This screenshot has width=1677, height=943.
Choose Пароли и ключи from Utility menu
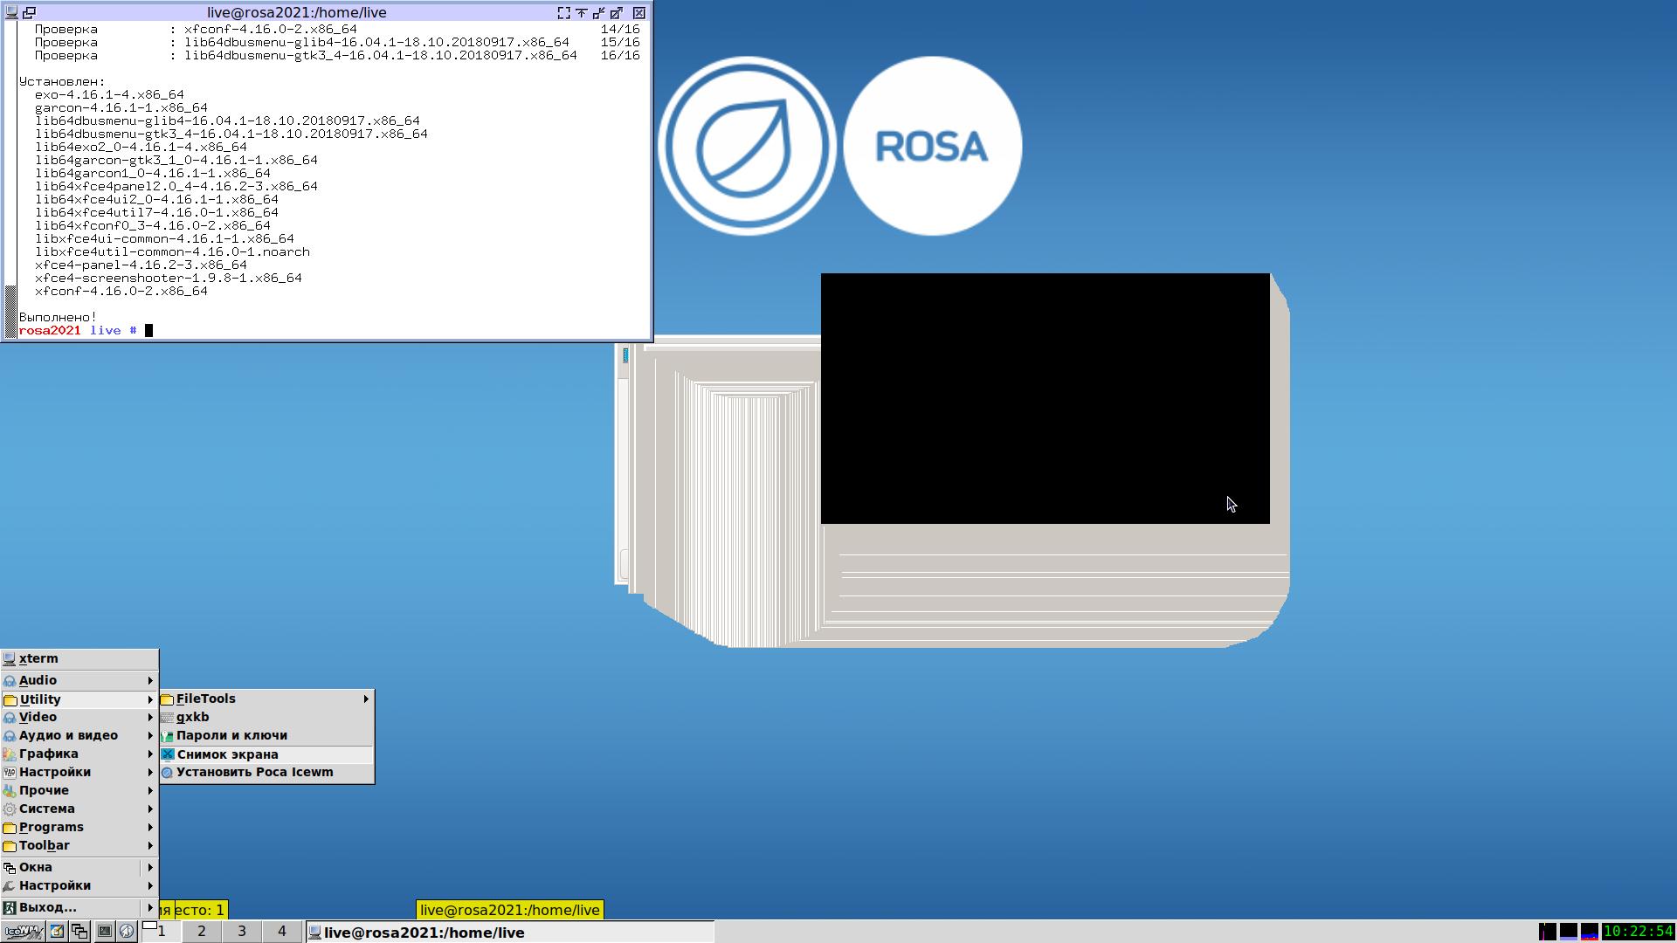coord(231,735)
